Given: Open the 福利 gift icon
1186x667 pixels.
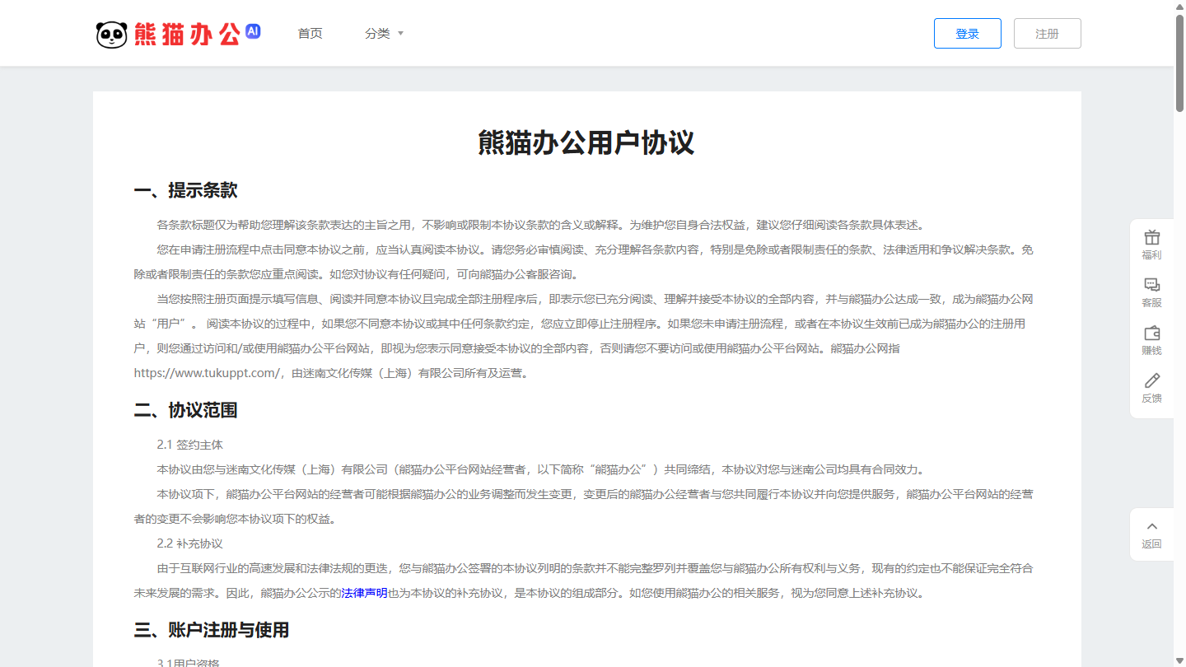Looking at the screenshot, I should (x=1151, y=237).
